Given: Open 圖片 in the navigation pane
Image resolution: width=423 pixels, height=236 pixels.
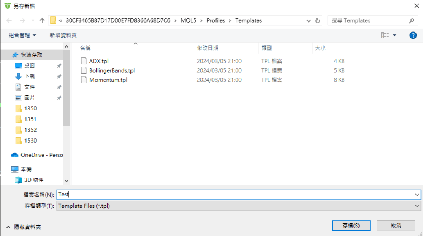Looking at the screenshot, I should tap(29, 98).
